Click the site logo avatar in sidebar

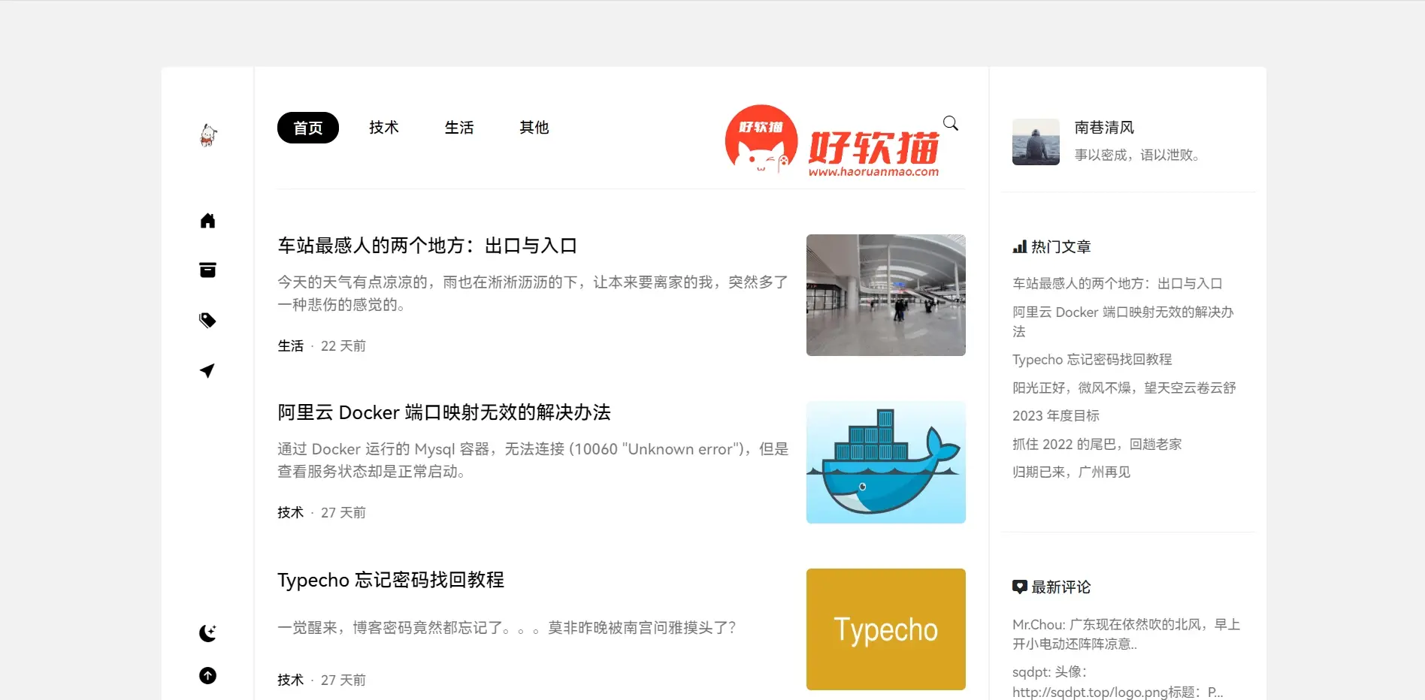click(208, 135)
